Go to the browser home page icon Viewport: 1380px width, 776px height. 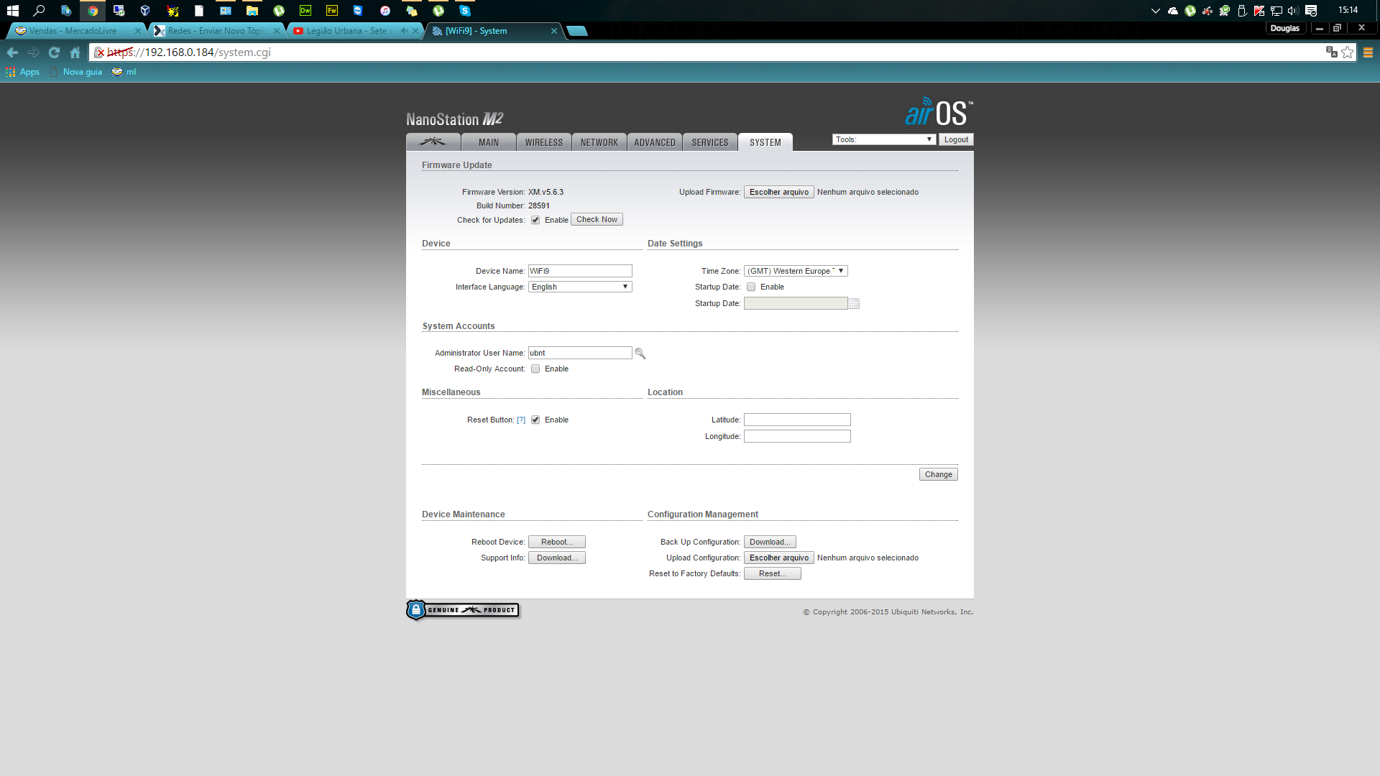point(75,52)
